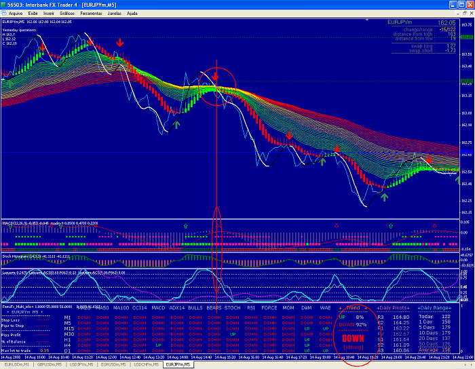Minimize the inner chart window in menu bar

(x=458, y=14)
